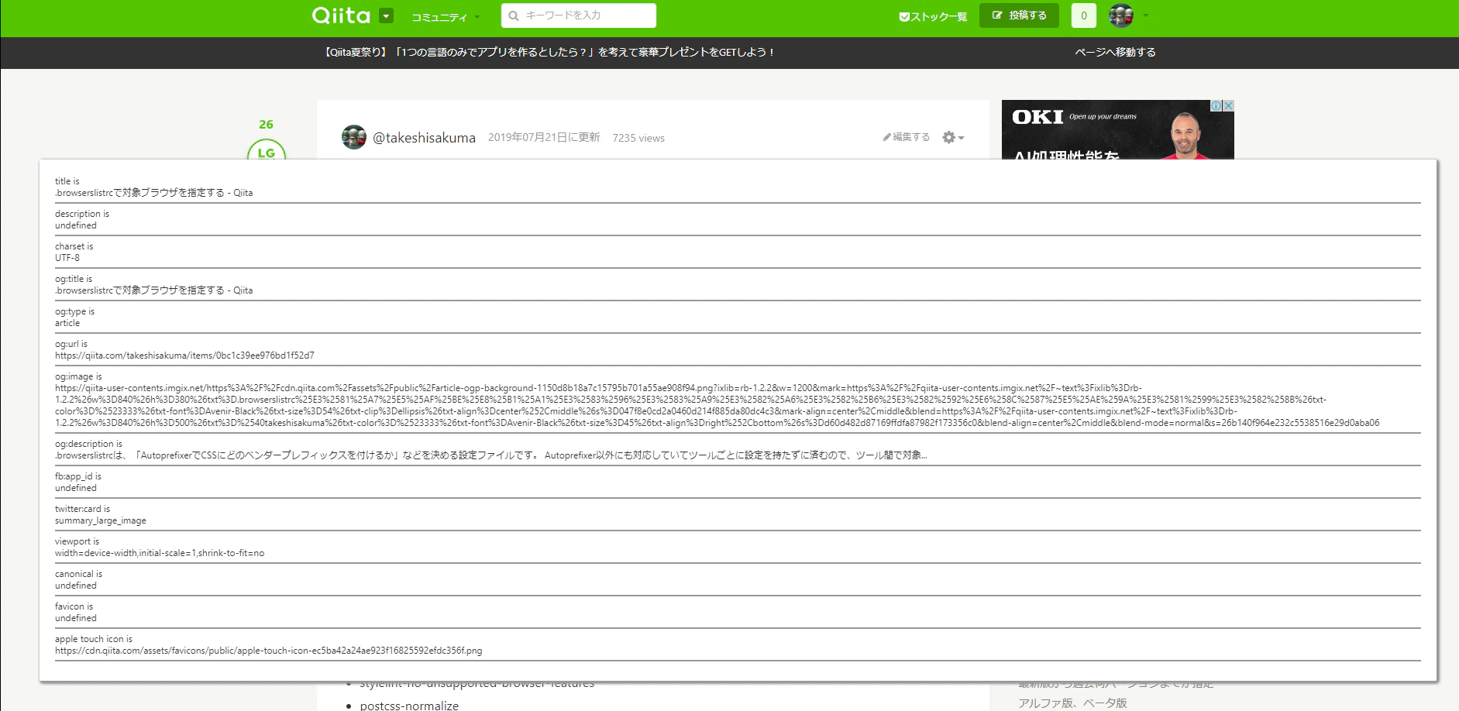This screenshot has width=1459, height=711.
Task: Click the like count 26
Action: pyautogui.click(x=266, y=124)
